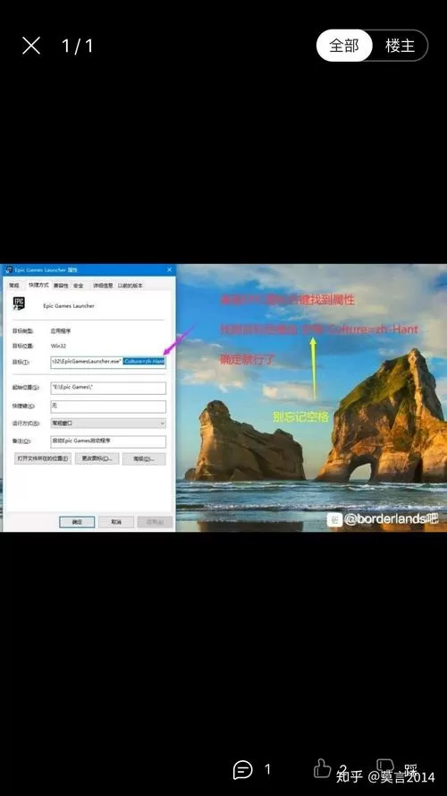Click the 取消 cancel button

point(116,521)
